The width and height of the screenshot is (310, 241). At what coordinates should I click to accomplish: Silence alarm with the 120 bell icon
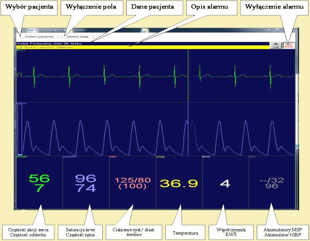pos(276,45)
